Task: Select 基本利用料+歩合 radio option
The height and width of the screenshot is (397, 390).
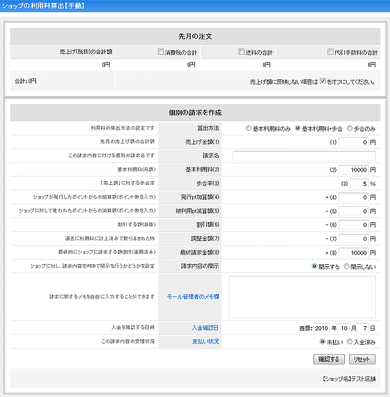Action: [298, 128]
